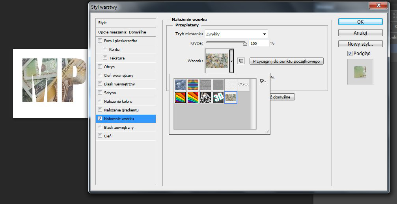The width and height of the screenshot is (397, 204).
Task: Enable the Blask wewnętrzny checkbox
Action: 100,84
